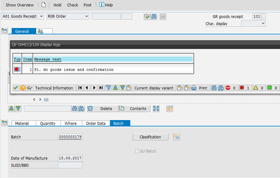Toggle the header data collapse icon beside the General tab
The width and height of the screenshot is (280, 178).
[5, 31]
